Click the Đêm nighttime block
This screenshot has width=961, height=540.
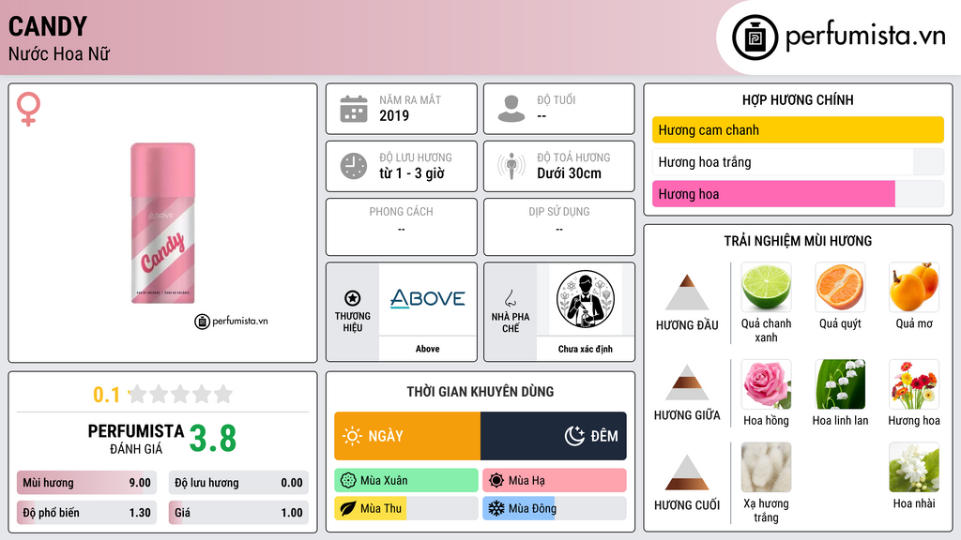[554, 436]
